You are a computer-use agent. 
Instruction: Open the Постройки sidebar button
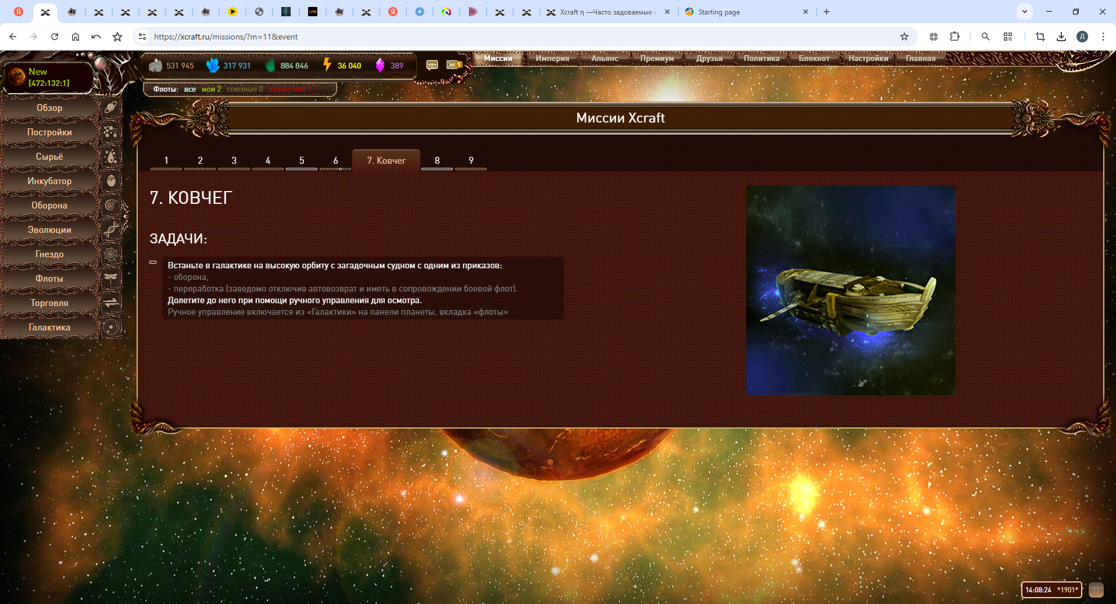[49, 132]
